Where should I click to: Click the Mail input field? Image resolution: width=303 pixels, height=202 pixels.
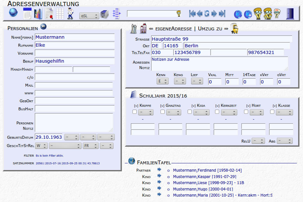point(74,85)
